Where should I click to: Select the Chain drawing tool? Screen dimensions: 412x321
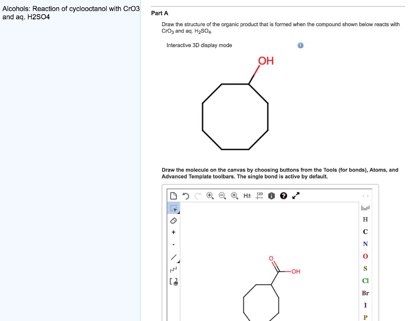pos(173,269)
